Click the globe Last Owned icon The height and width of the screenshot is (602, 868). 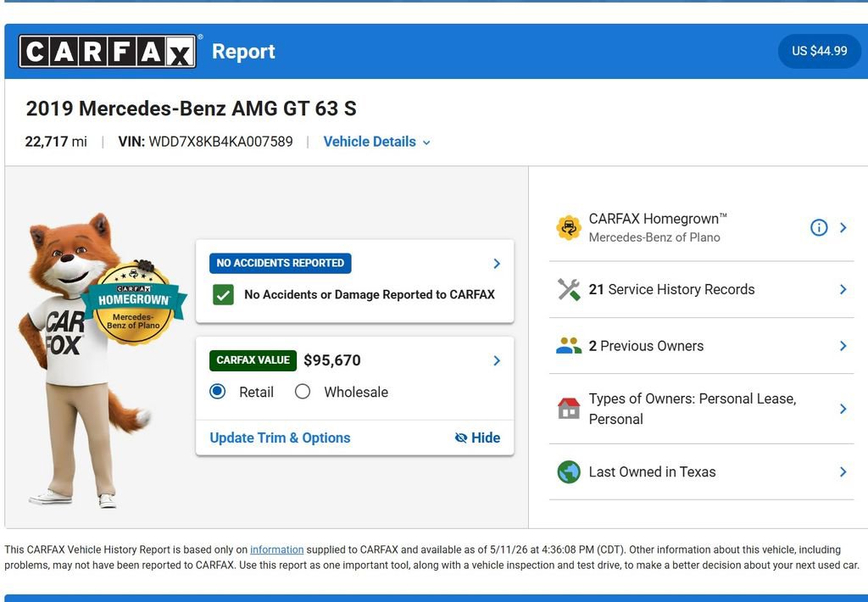coord(569,472)
